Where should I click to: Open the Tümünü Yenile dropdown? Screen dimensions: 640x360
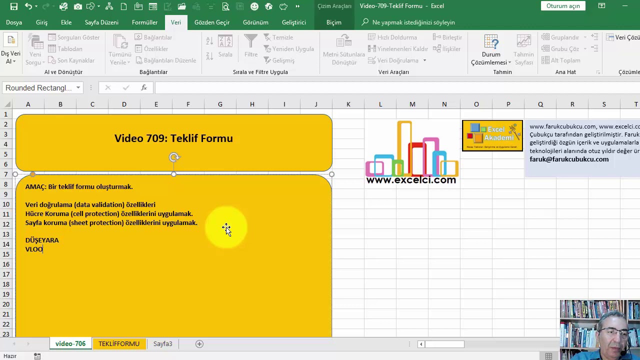pos(120,50)
